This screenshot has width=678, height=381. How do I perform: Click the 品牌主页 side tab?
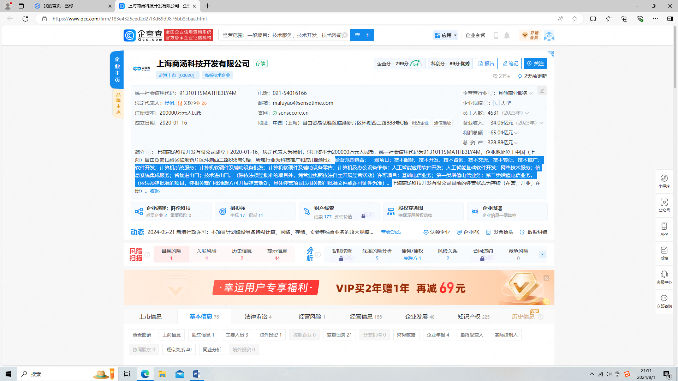[x=118, y=103]
